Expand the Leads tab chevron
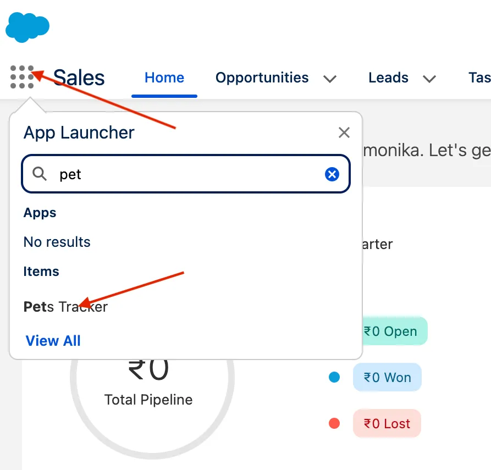Viewport: 491px width, 470px height. (x=429, y=79)
